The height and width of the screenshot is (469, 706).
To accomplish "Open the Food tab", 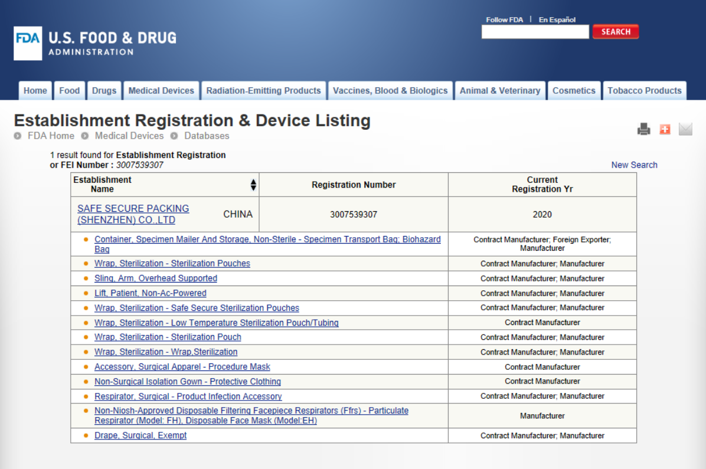I will click(x=69, y=90).
